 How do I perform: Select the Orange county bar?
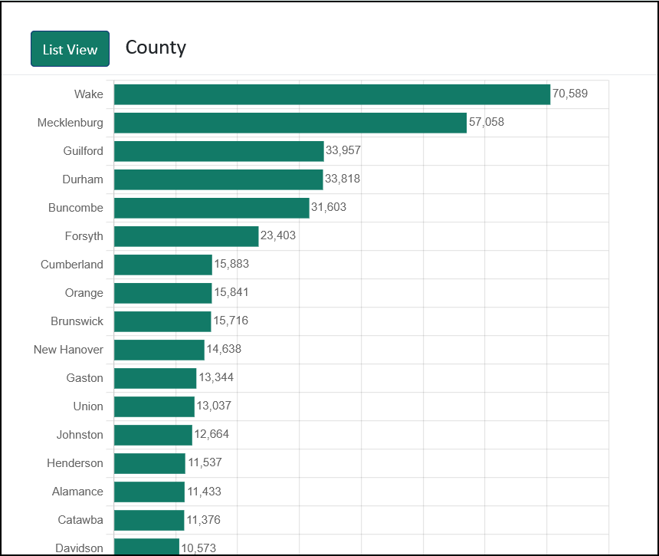tap(163, 293)
